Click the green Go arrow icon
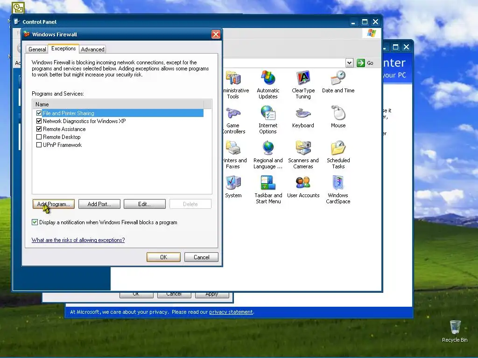Screen dimensions: 478x358 pos(361,63)
